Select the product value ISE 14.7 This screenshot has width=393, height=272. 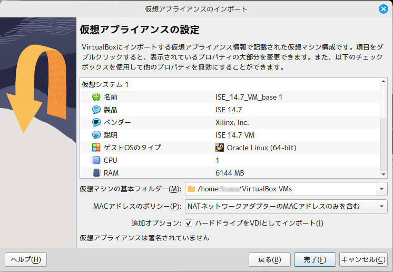(229, 110)
